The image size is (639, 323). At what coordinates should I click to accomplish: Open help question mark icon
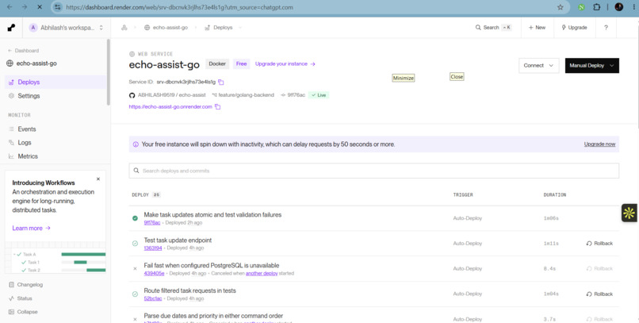[606, 28]
